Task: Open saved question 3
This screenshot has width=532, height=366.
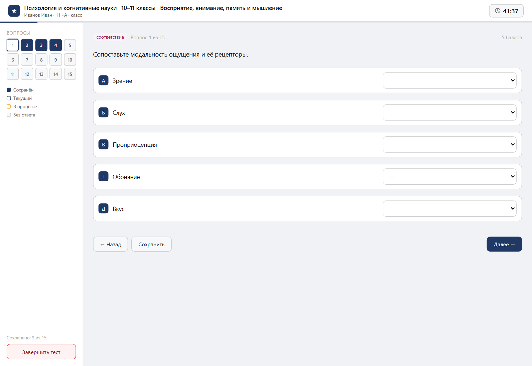Action: 41,45
